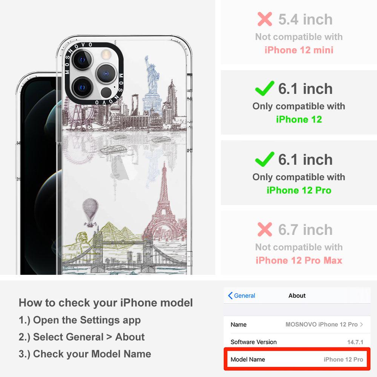Click the iPhone 12 mini text
The height and width of the screenshot is (377, 377).
coord(299,50)
